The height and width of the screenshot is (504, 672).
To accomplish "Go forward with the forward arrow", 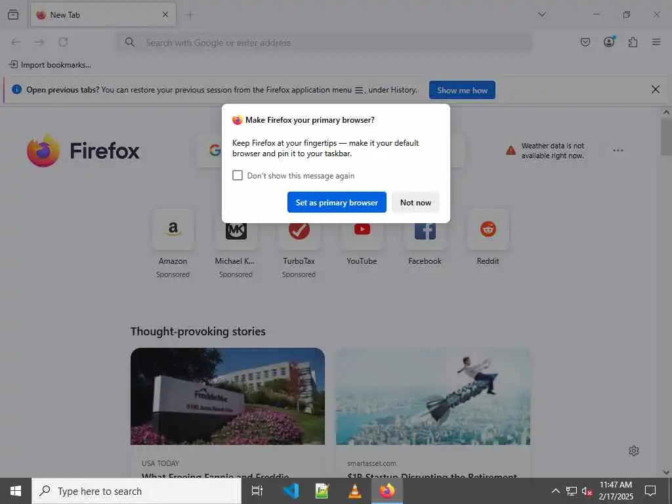I will [39, 42].
